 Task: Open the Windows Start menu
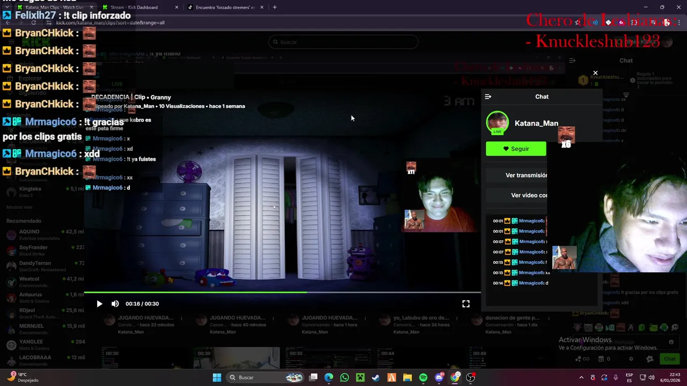(217, 377)
